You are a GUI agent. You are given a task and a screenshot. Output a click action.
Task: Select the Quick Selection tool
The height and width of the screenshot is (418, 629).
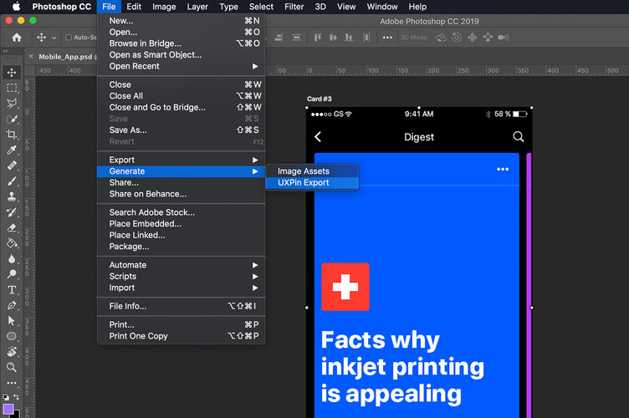click(x=12, y=119)
